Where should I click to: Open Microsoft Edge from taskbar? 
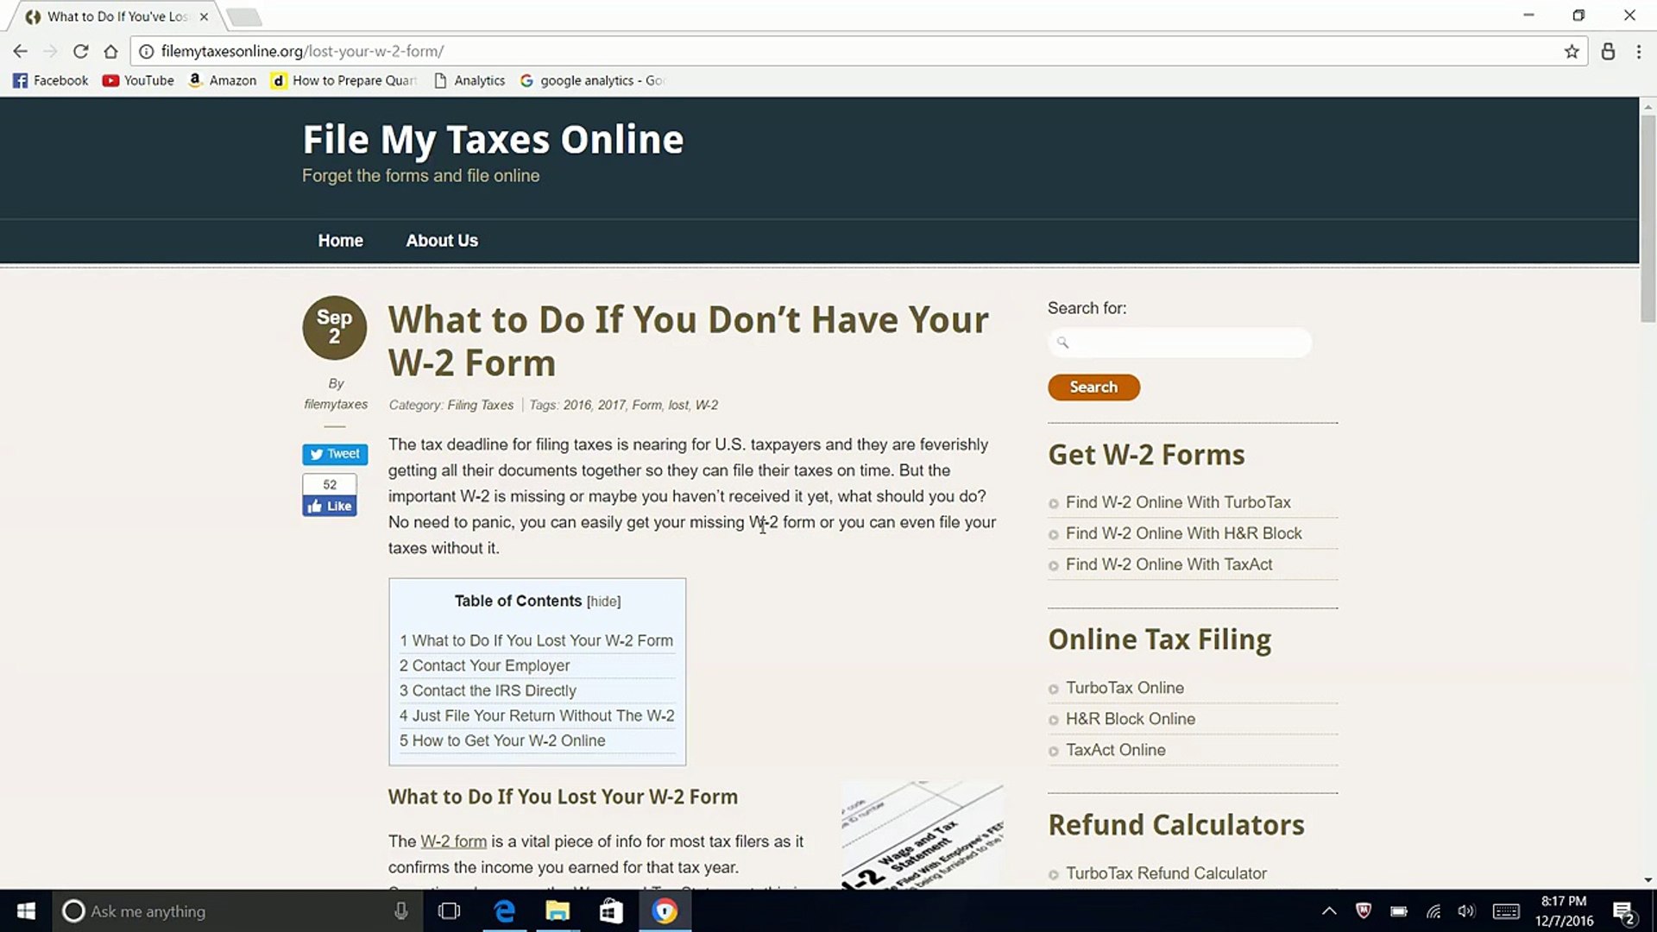[504, 910]
